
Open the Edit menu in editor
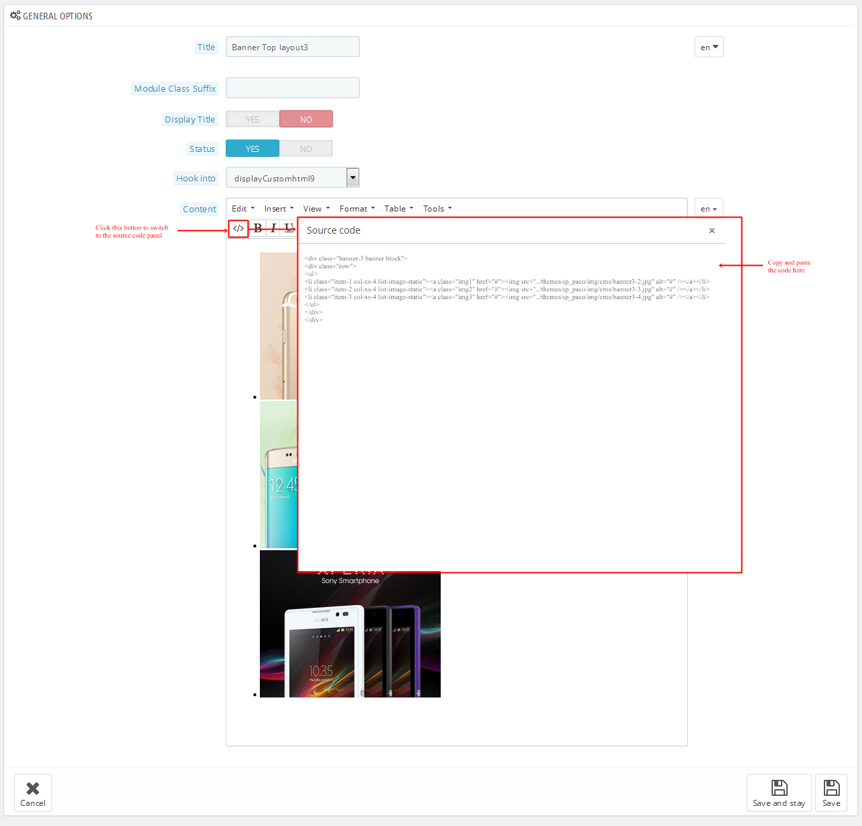tap(243, 209)
